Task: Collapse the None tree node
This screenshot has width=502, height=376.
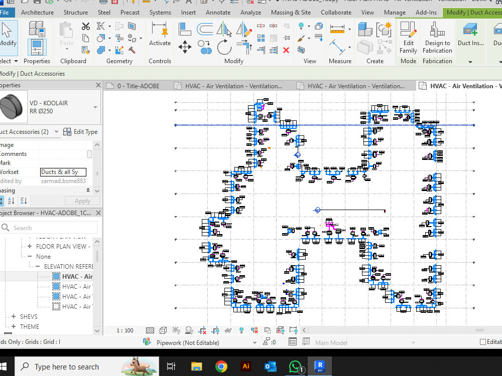Action: [x=30, y=256]
